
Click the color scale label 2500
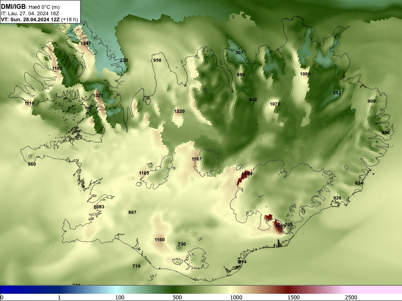coord(351,297)
